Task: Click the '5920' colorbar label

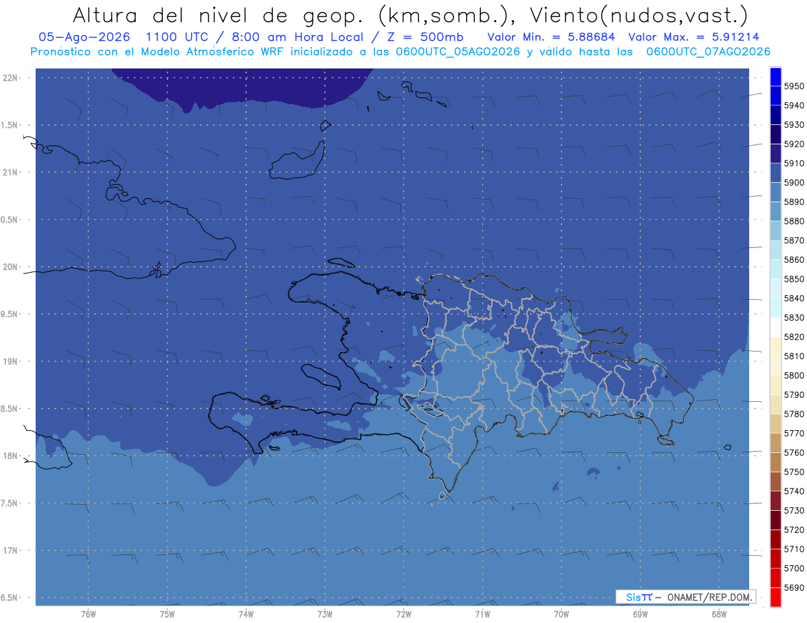Action: pos(794,144)
